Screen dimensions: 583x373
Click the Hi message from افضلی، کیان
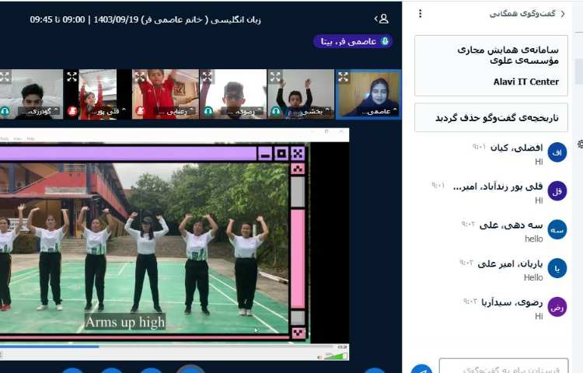(x=539, y=162)
